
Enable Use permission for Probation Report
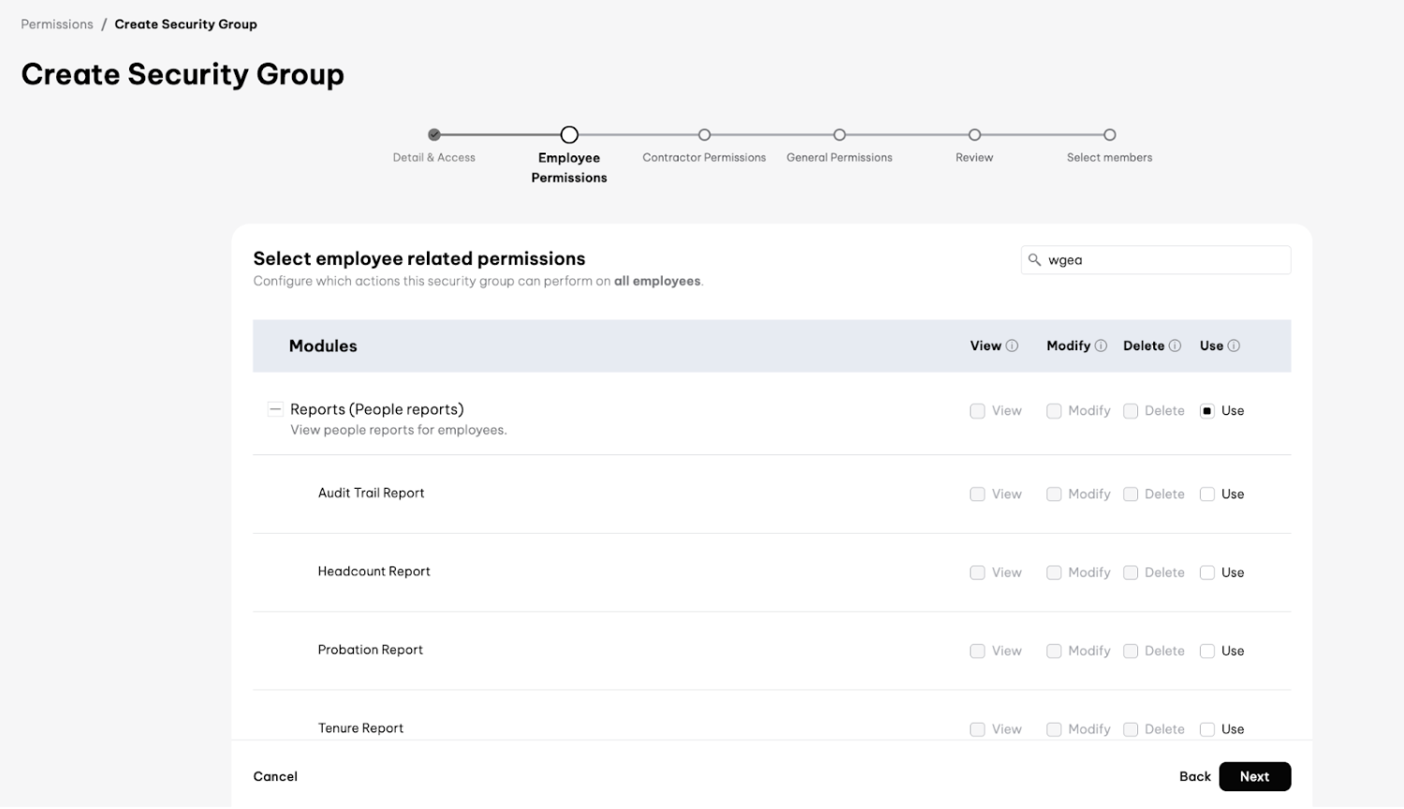tap(1207, 652)
